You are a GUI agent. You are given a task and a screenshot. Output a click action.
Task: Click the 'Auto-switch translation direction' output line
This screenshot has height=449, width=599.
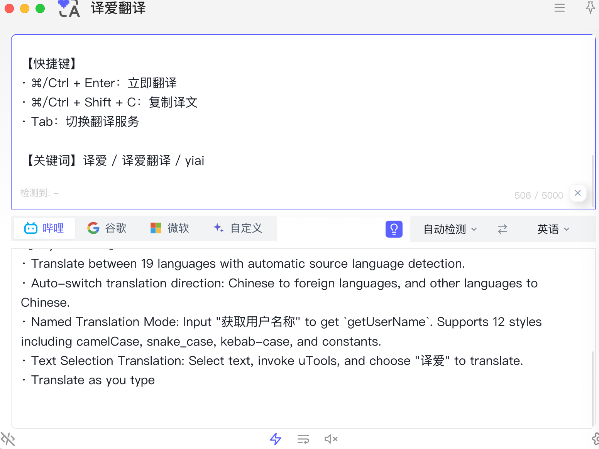point(279,293)
